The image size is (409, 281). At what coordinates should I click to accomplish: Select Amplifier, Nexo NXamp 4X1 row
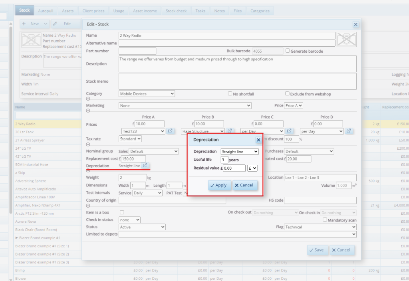(x=48, y=205)
